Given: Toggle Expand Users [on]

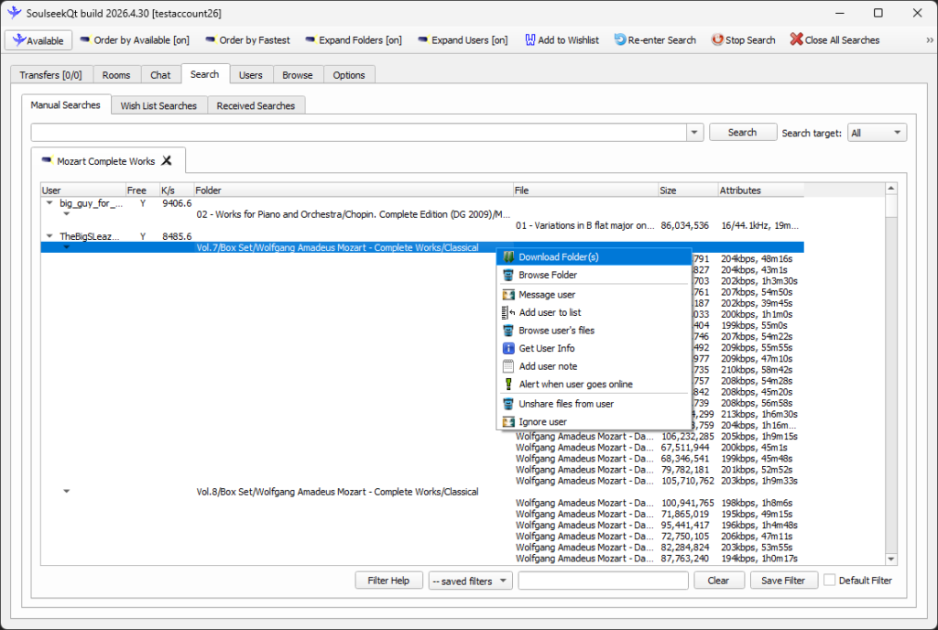Looking at the screenshot, I should [463, 40].
